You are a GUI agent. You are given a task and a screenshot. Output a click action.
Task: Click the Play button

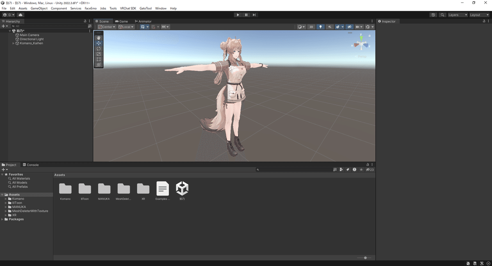click(238, 15)
